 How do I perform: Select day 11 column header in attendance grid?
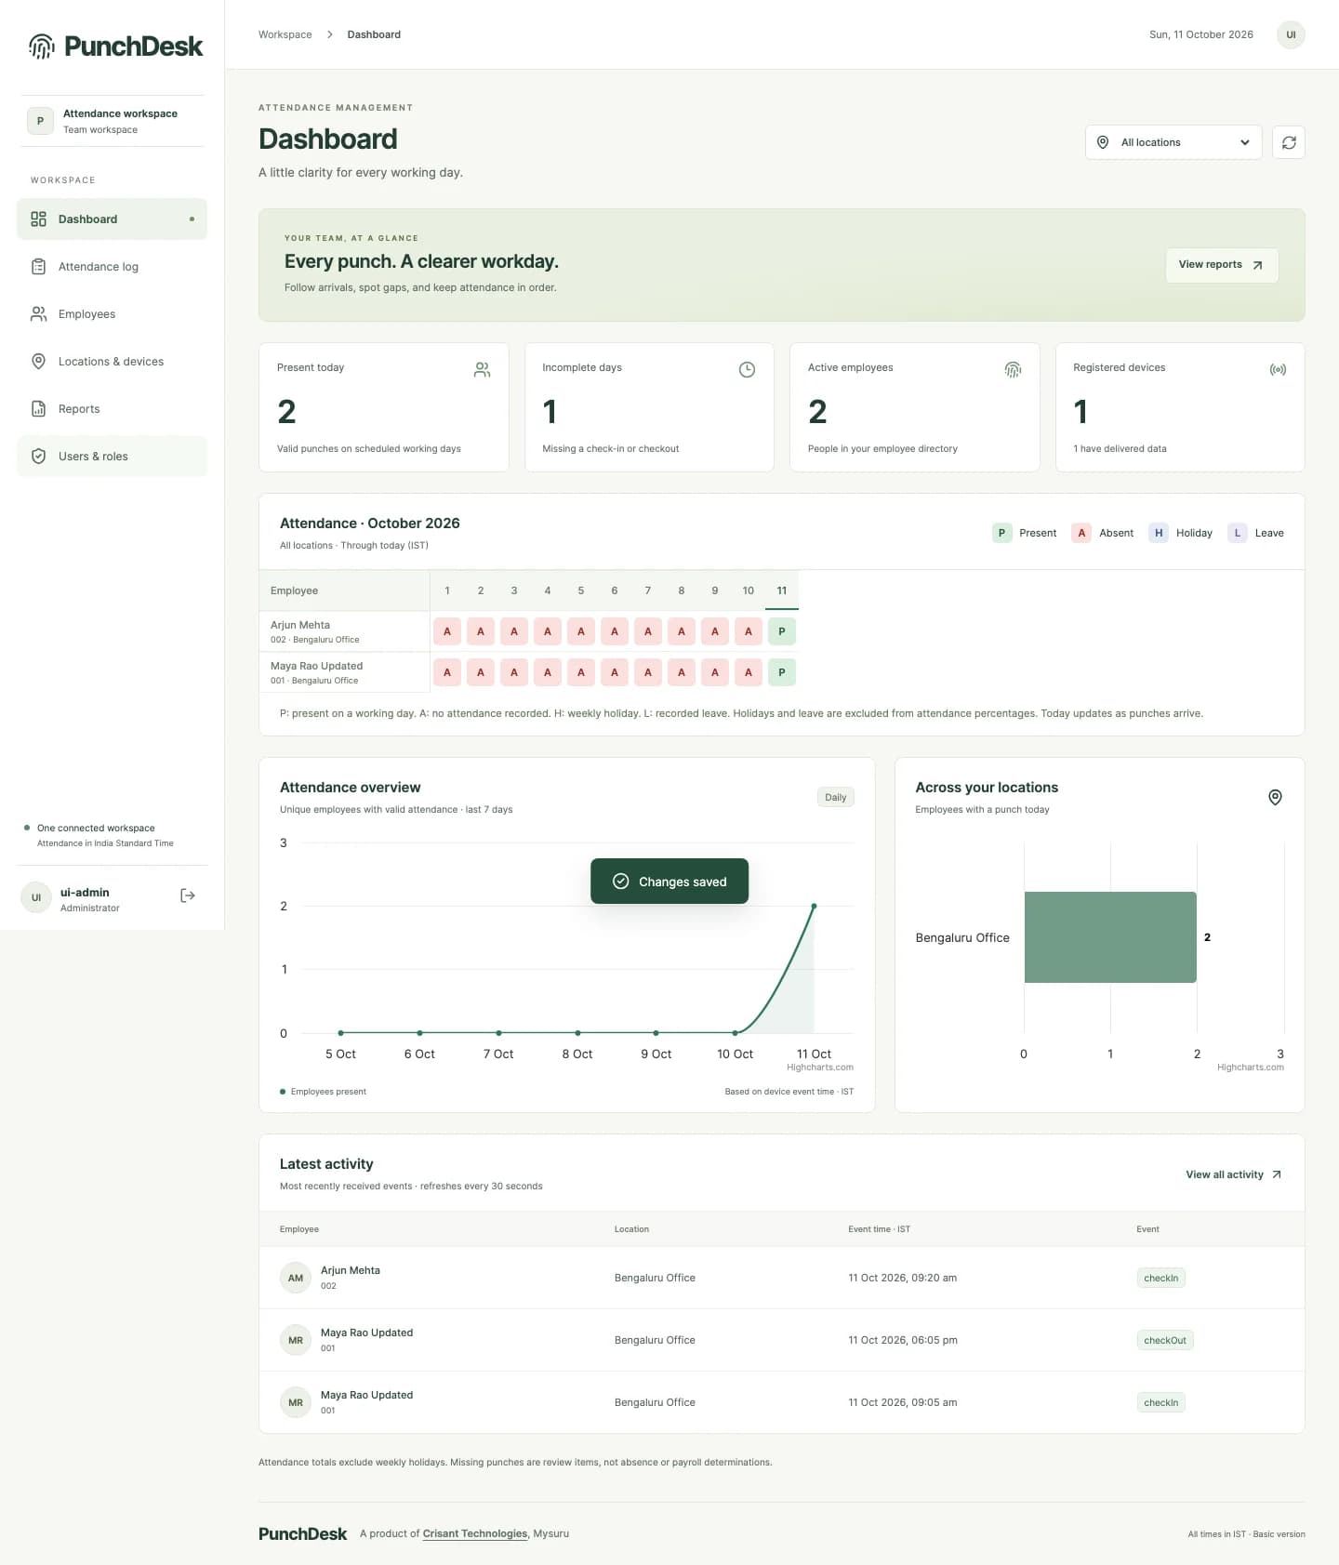(x=782, y=590)
